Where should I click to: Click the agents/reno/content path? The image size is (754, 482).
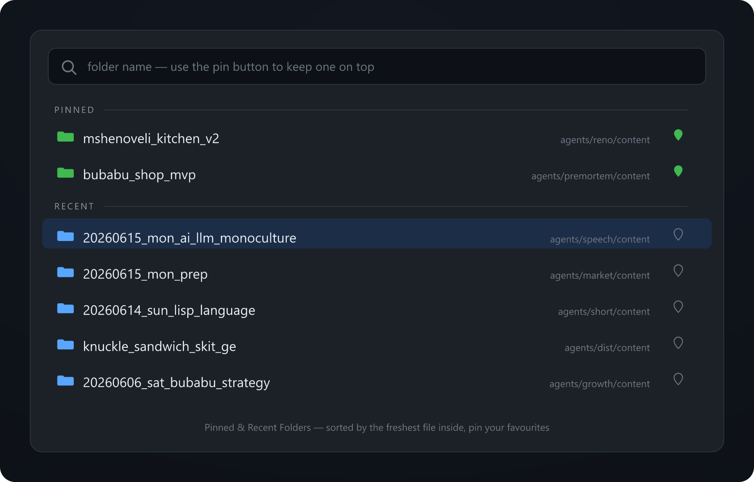605,140
